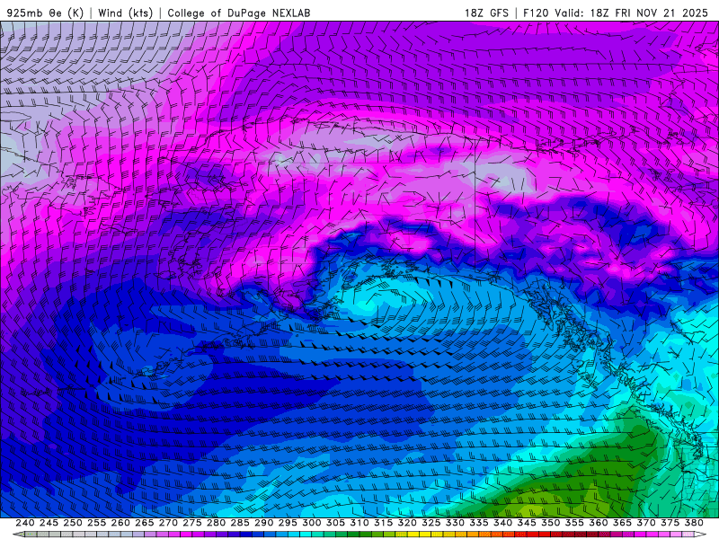Select the 335 value on the color scale
The height and width of the screenshot is (539, 719).
479,523
